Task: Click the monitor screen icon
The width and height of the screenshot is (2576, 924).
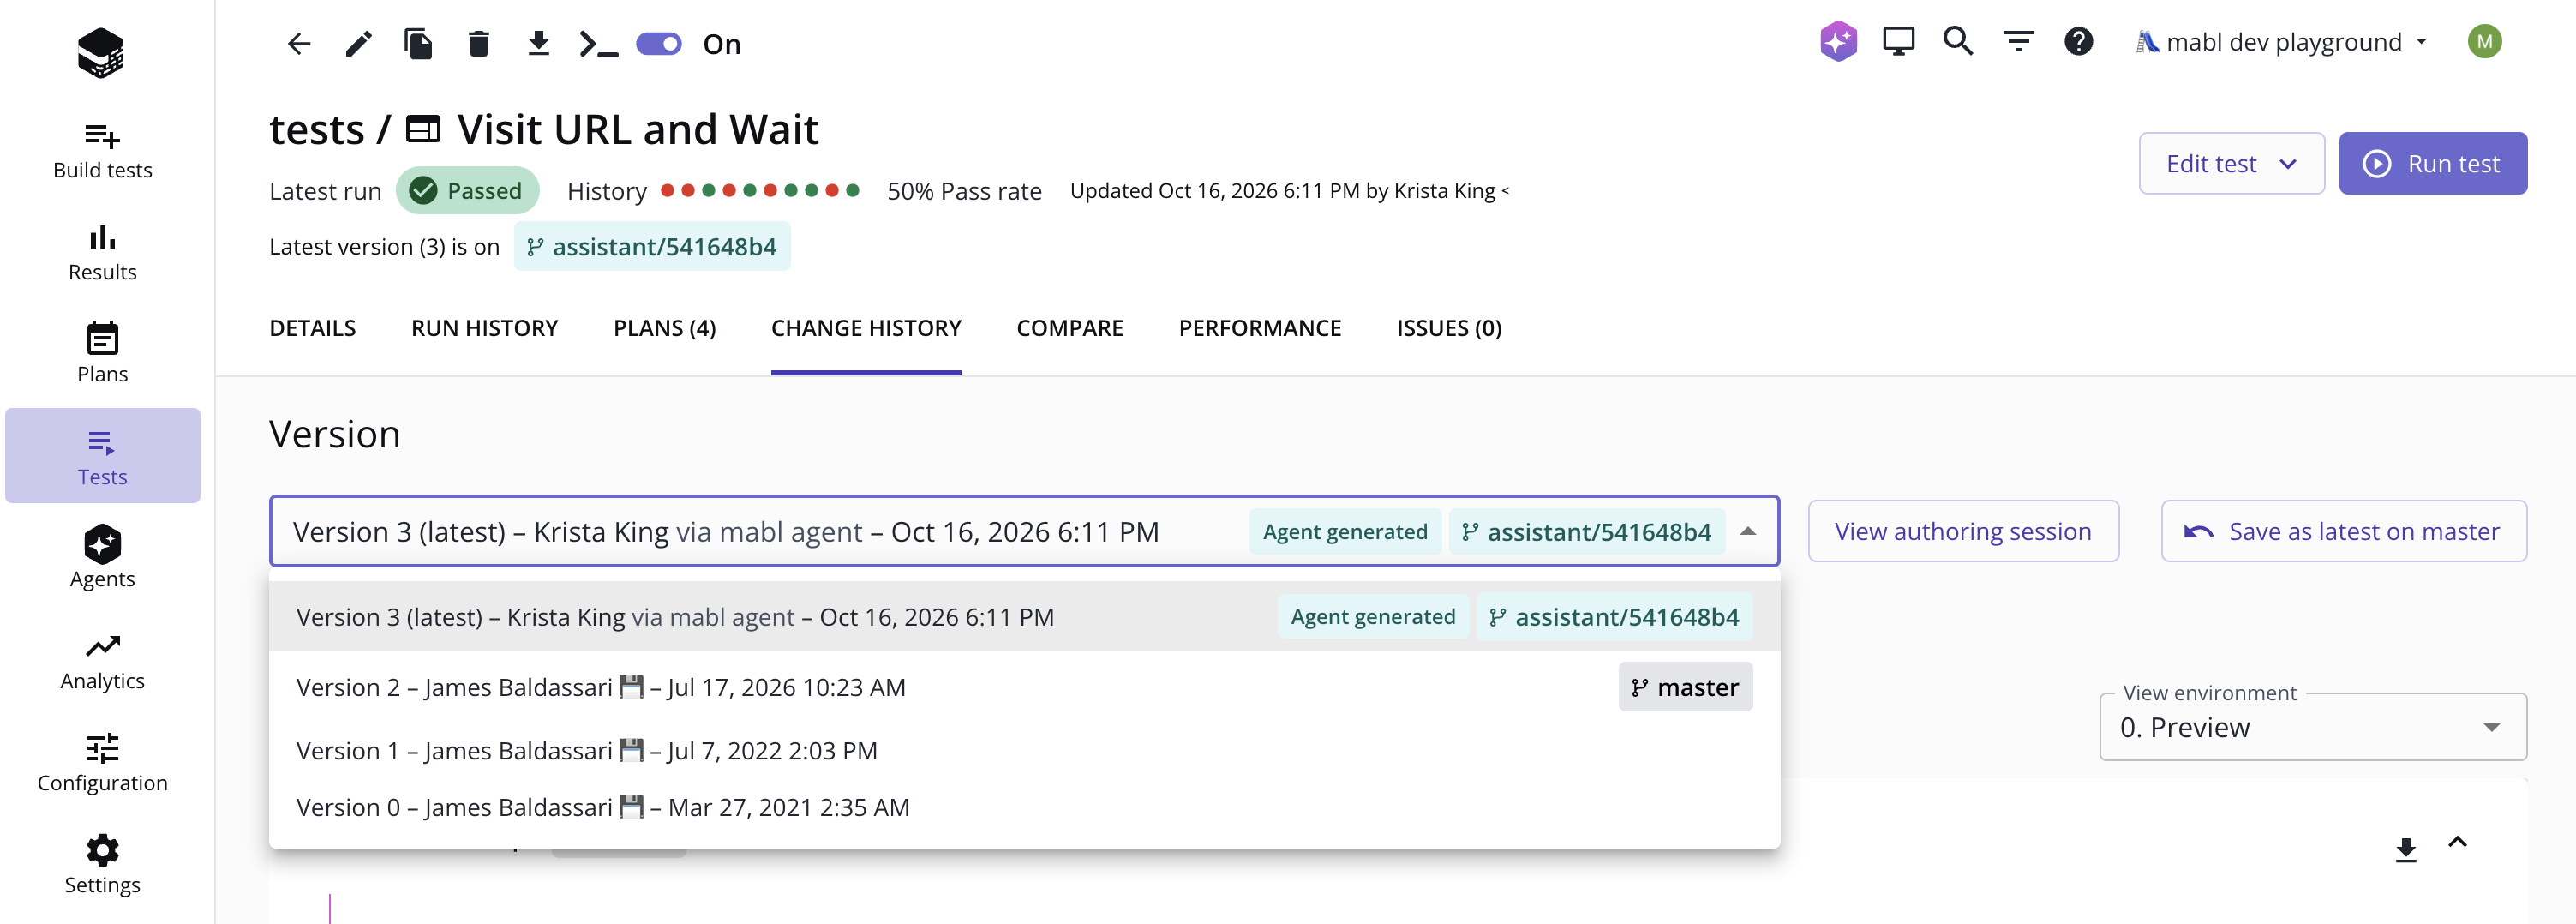Action: [1898, 42]
